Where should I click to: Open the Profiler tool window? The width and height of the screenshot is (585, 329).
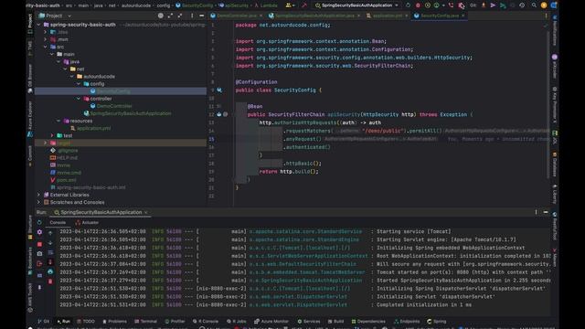click(175, 321)
